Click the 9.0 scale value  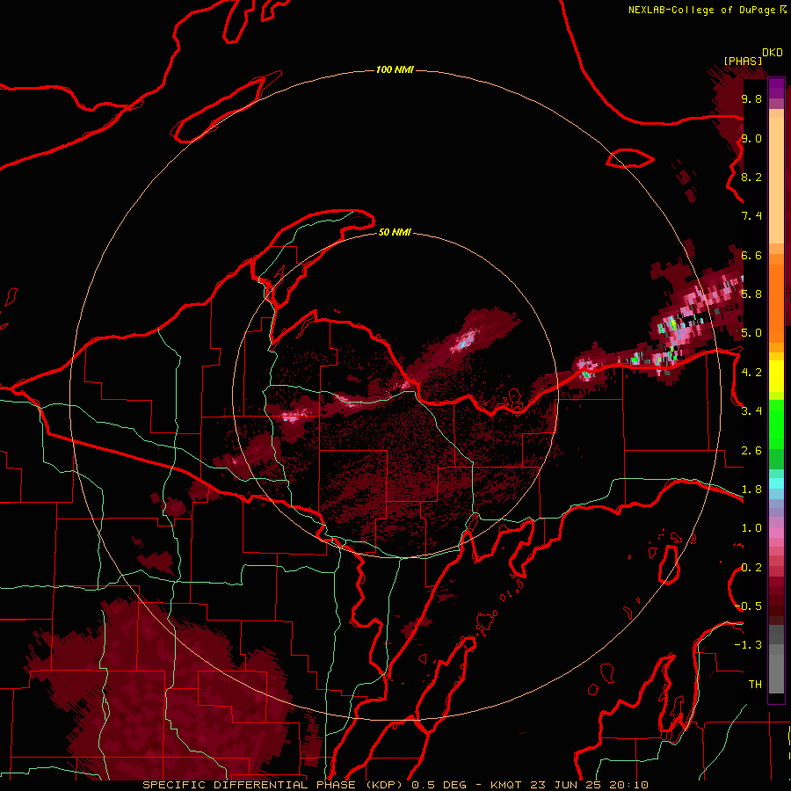pyautogui.click(x=751, y=138)
